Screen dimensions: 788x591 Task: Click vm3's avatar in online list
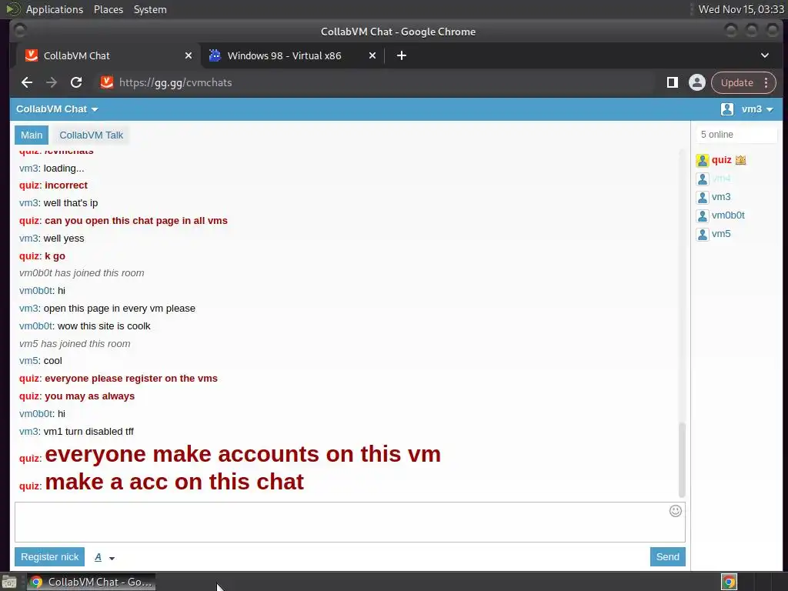click(x=702, y=198)
